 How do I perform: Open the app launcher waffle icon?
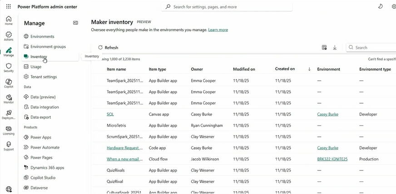tap(9, 7)
